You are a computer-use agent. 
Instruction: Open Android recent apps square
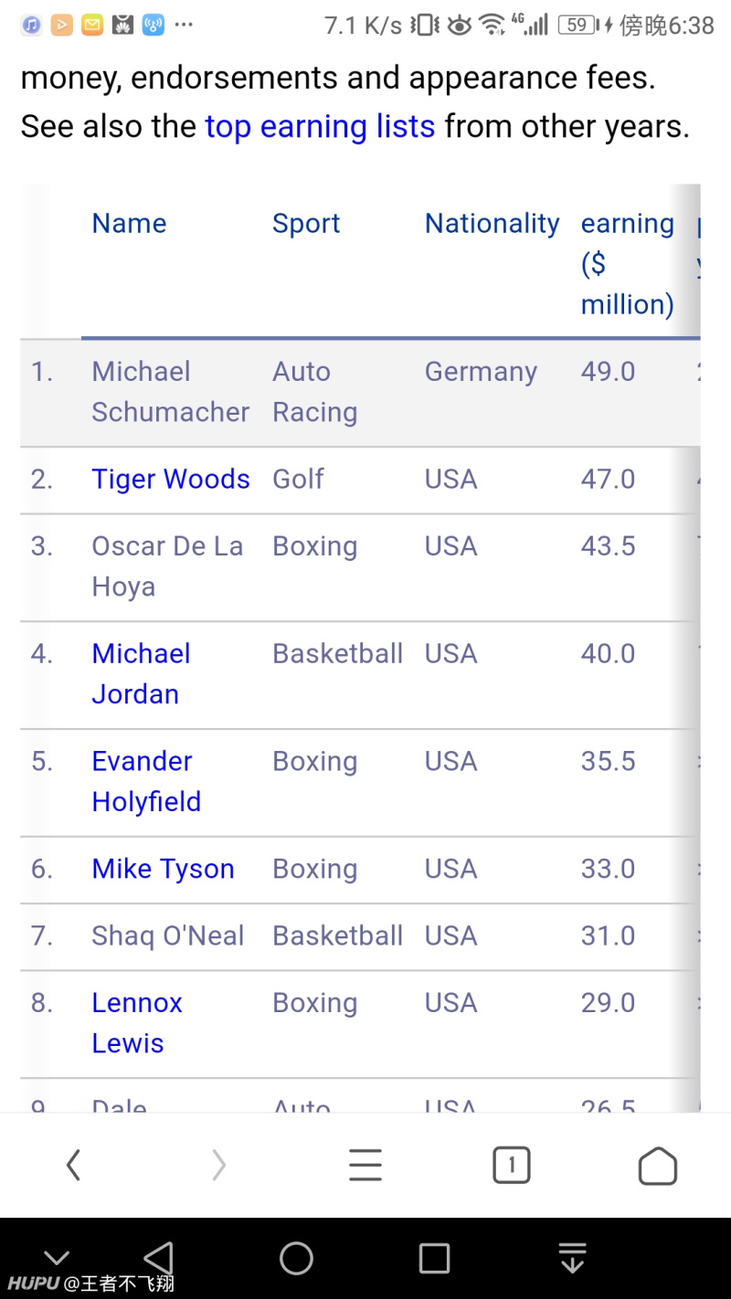[434, 1258]
